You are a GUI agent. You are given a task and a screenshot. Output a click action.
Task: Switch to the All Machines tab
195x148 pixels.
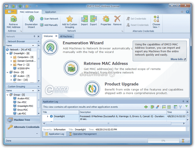(x=66, y=36)
